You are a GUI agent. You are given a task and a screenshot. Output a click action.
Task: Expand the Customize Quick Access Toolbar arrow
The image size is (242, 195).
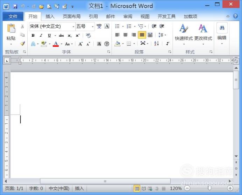coord(72,7)
